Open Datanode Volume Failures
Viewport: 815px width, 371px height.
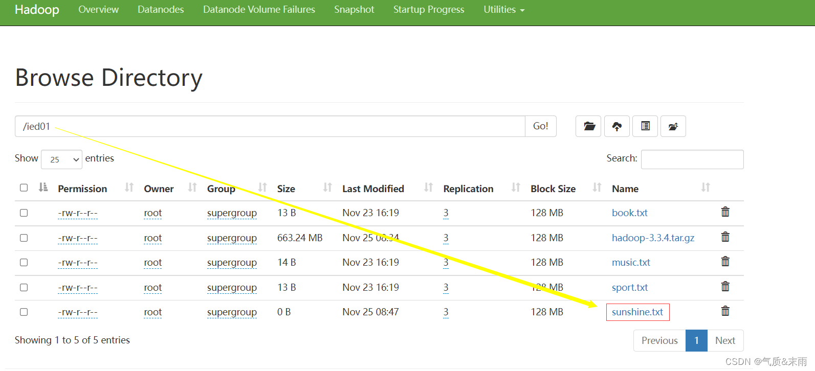[x=259, y=10]
